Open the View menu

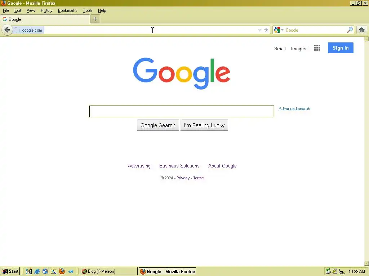click(31, 10)
